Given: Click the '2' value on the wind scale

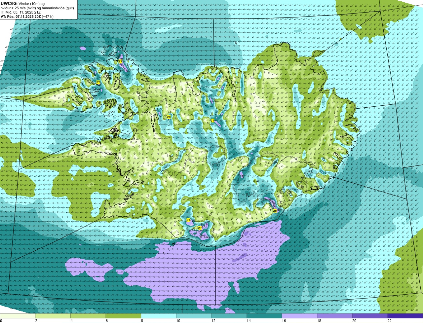Looking at the screenshot, I should click(x=36, y=321).
